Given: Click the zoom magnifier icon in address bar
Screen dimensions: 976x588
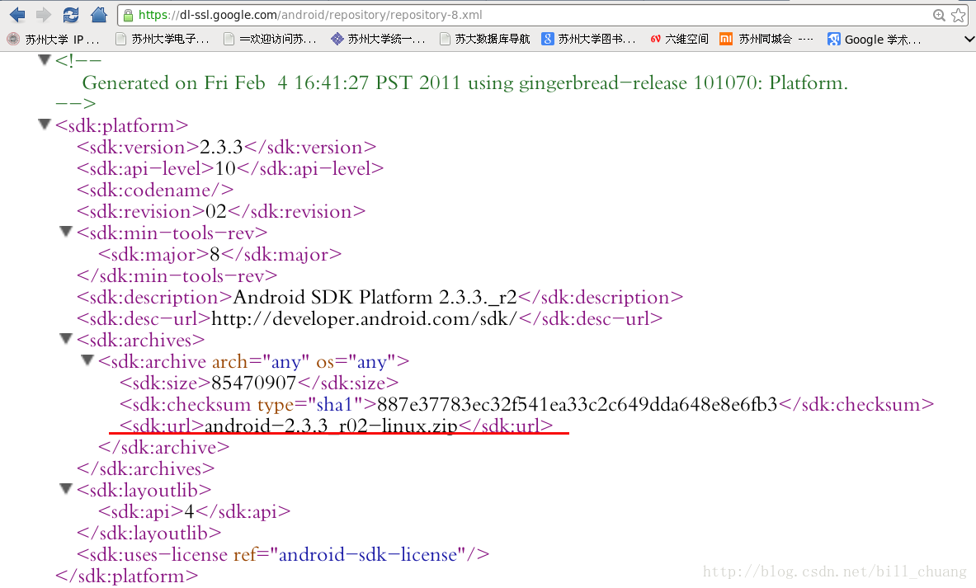Looking at the screenshot, I should pyautogui.click(x=939, y=15).
